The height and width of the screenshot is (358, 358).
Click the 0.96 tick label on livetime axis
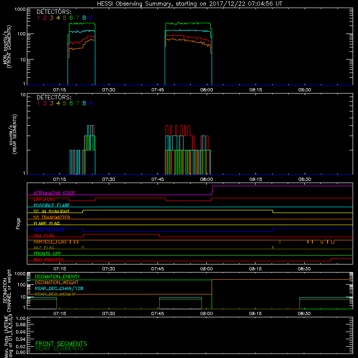pyautogui.click(x=21, y=332)
